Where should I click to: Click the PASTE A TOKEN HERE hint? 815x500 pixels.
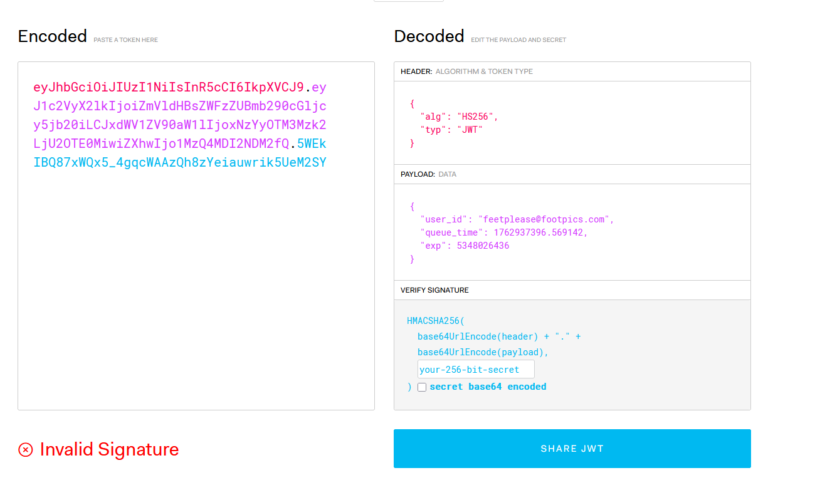125,40
